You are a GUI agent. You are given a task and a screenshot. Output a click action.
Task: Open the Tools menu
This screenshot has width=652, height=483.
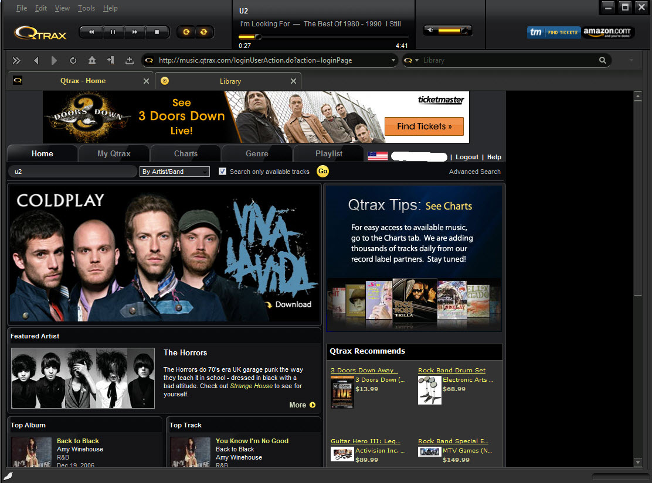click(87, 8)
